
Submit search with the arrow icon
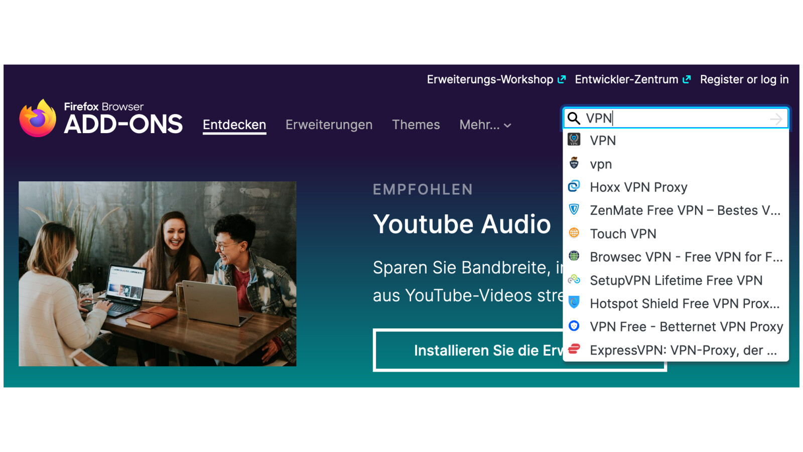click(x=776, y=119)
